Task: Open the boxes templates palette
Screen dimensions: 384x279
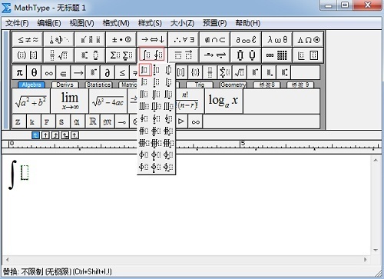Action: pyautogui.click(x=308, y=55)
